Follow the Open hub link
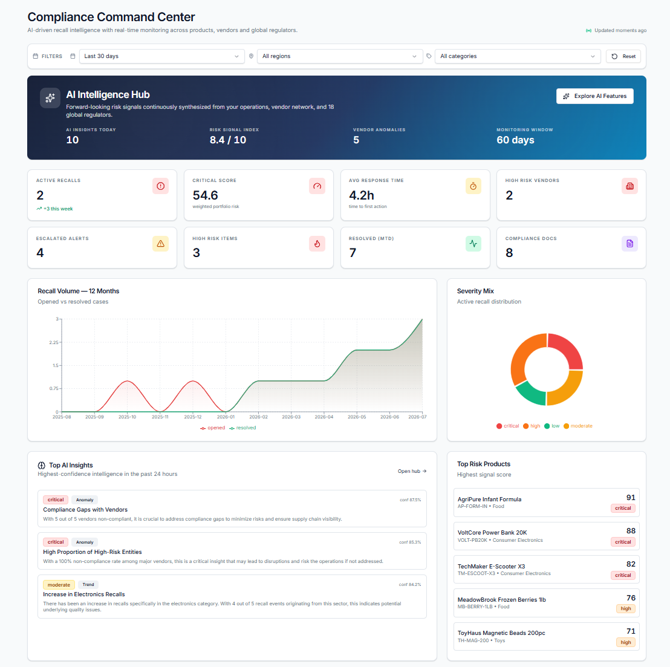This screenshot has height=667, width=670. pyautogui.click(x=412, y=471)
